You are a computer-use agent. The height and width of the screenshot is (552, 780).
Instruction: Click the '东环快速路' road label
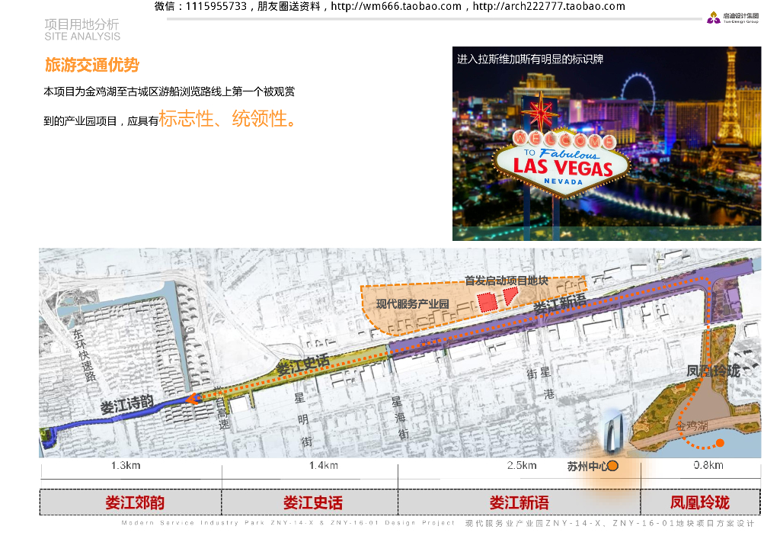coord(84,355)
